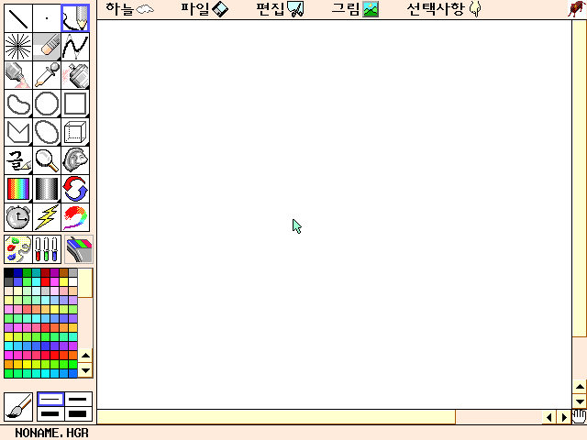
Task: Select the radiating lines starburst tool
Action: click(18, 47)
